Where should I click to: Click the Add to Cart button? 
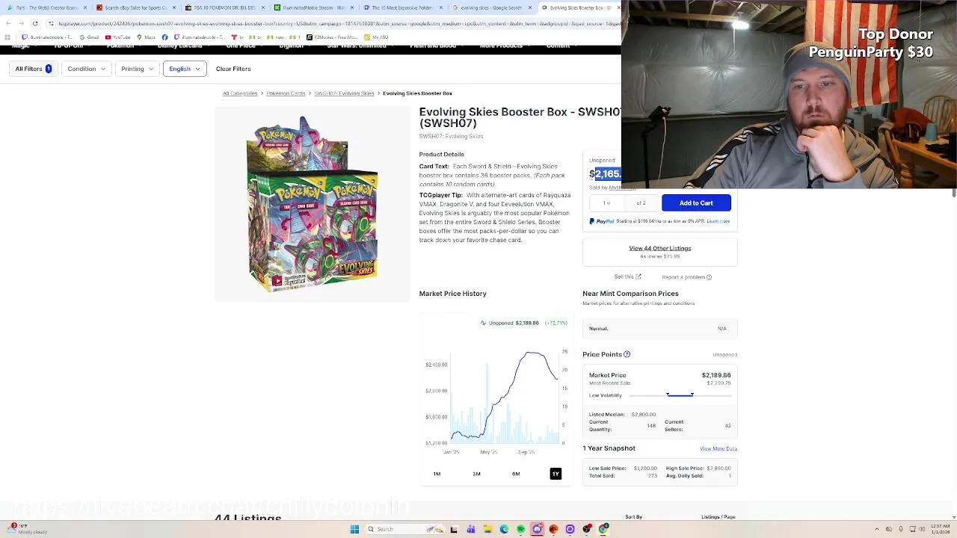(x=696, y=203)
